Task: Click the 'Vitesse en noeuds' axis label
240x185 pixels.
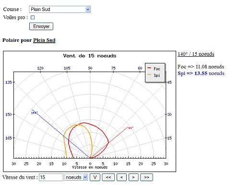Action: point(90,167)
